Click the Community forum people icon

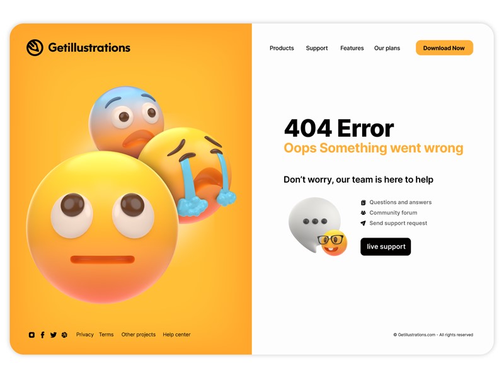coord(364,213)
